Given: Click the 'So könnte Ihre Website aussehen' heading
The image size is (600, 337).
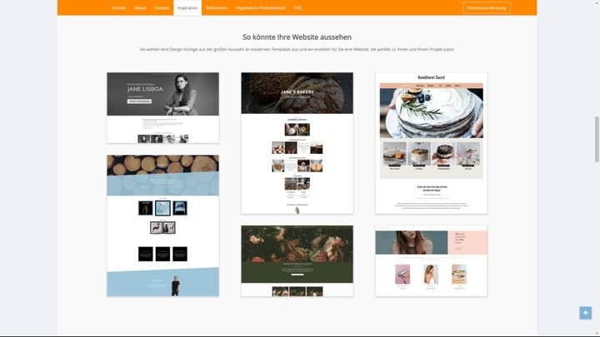Looking at the screenshot, I should click(x=297, y=37).
